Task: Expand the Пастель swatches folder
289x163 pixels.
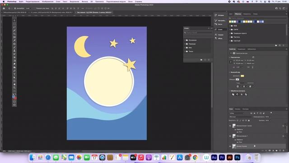Action: point(230,37)
